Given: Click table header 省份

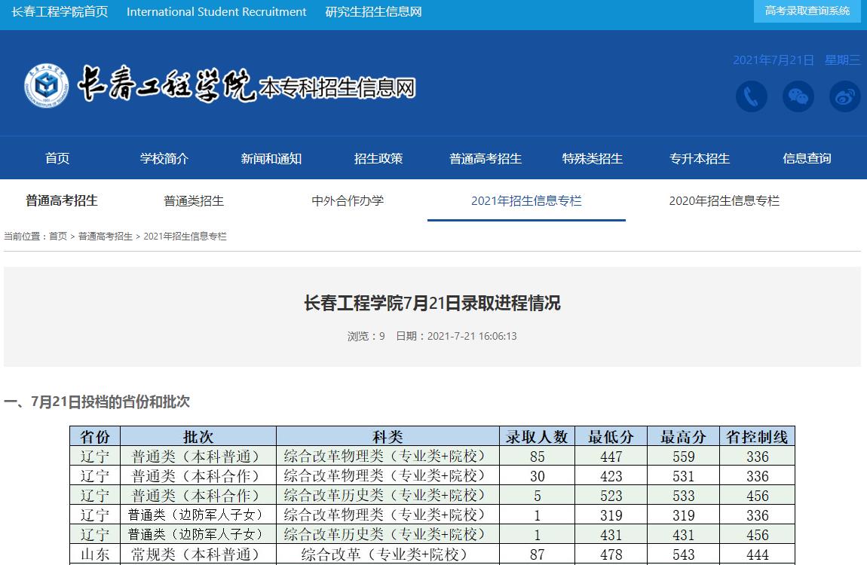Looking at the screenshot, I should tap(95, 436).
